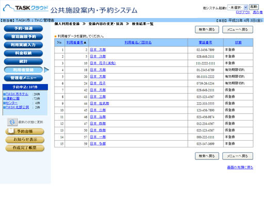Screen dimensions: 264x198
Task: Open the 料金収納 menu
Action: 23,53
